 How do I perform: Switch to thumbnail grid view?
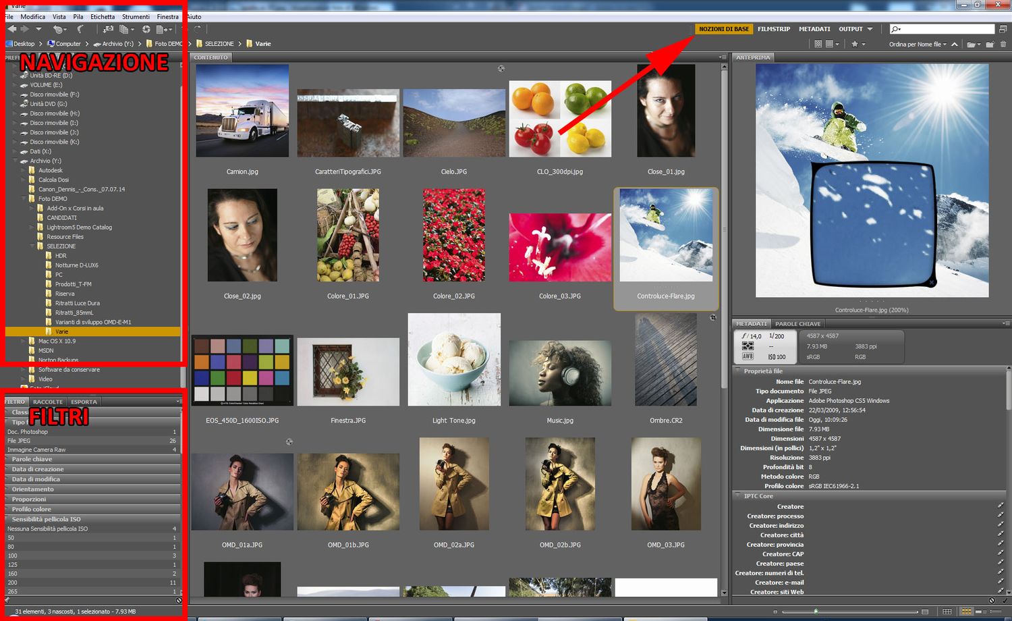(x=966, y=612)
